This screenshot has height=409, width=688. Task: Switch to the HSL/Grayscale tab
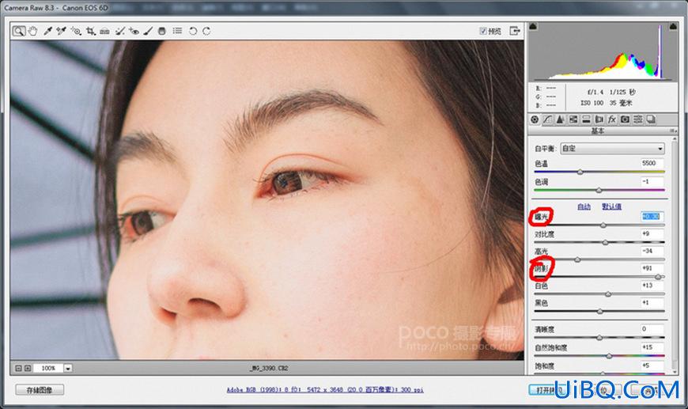[x=573, y=119]
